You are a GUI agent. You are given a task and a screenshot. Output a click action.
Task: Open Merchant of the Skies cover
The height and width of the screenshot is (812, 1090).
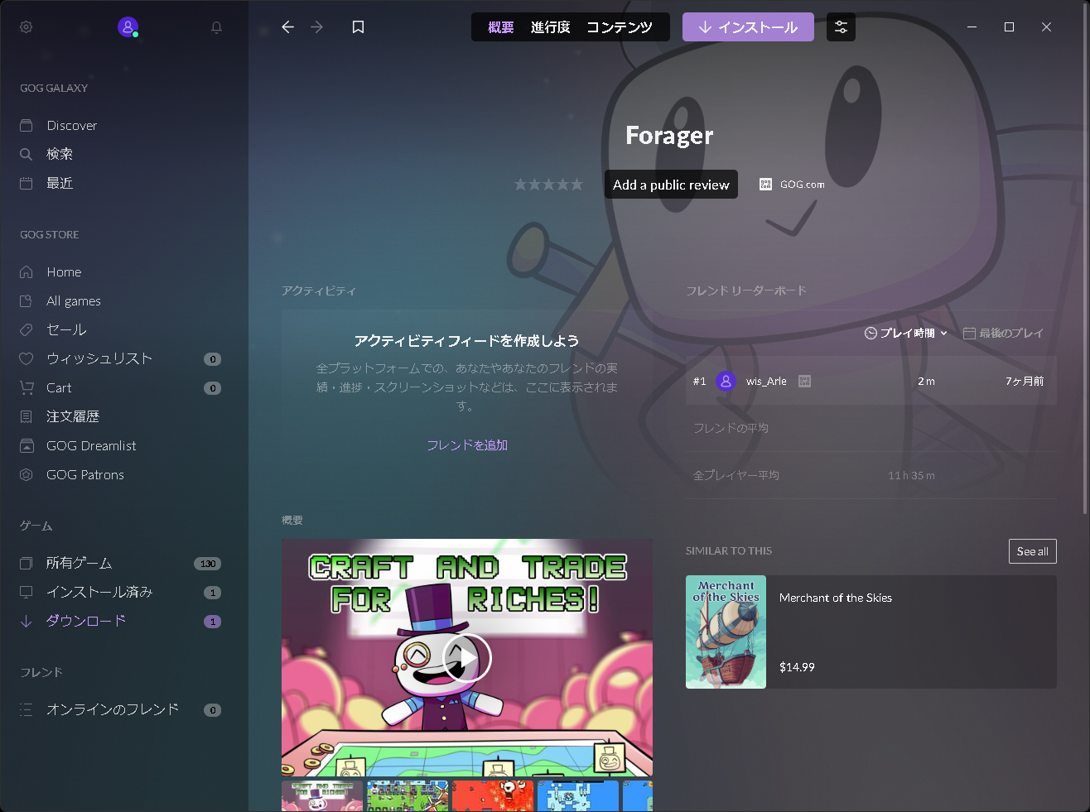point(726,632)
